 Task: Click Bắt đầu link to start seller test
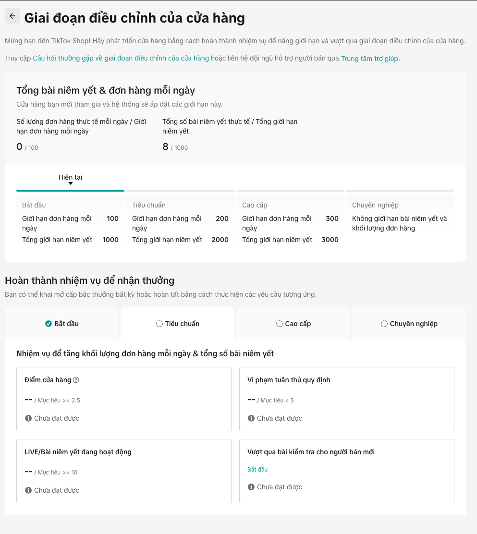click(257, 469)
